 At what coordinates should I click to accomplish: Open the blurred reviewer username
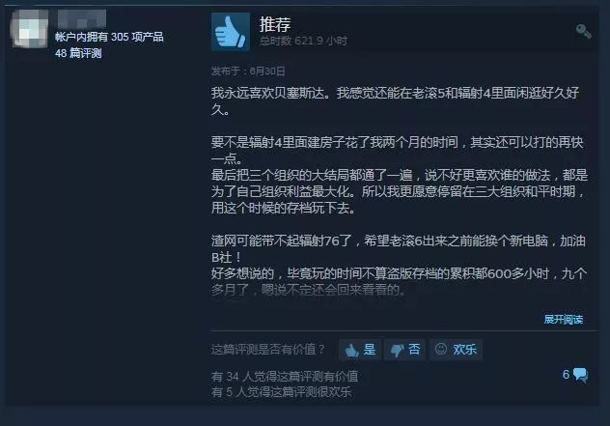pyautogui.click(x=82, y=18)
